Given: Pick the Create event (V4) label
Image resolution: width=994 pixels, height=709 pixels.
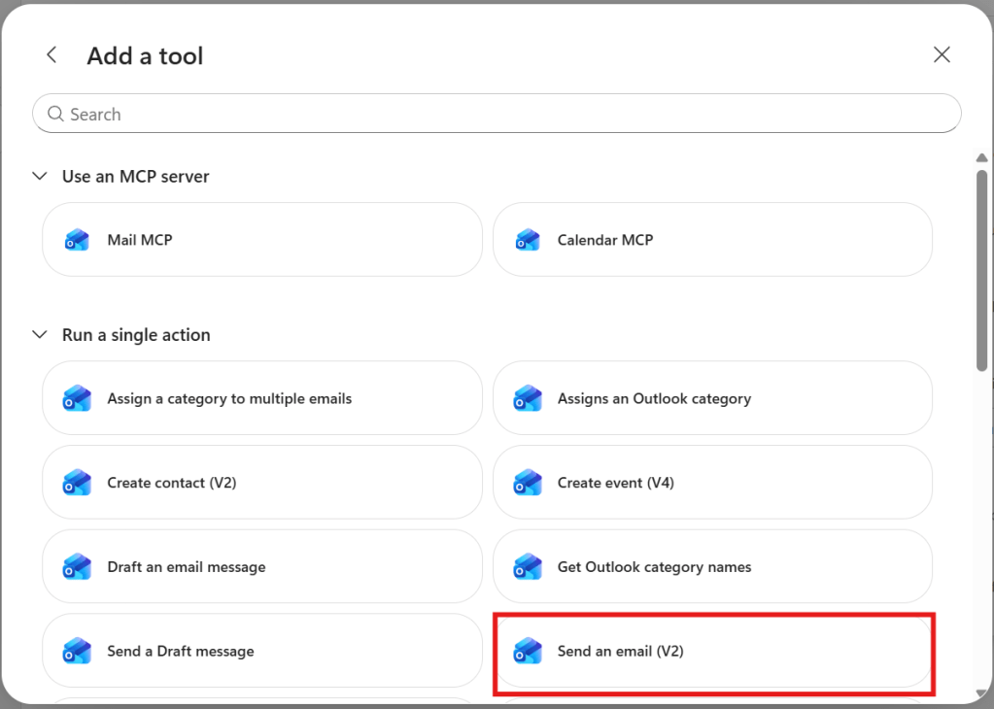Looking at the screenshot, I should coord(616,483).
